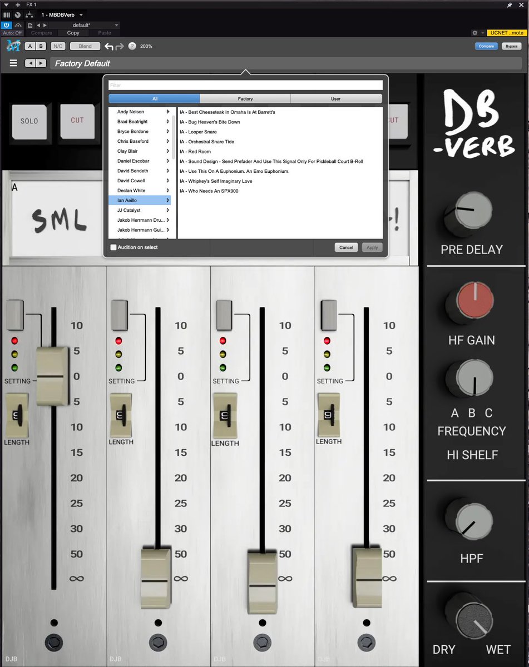
Task: Click the MixWave M logo
Action: 12,46
